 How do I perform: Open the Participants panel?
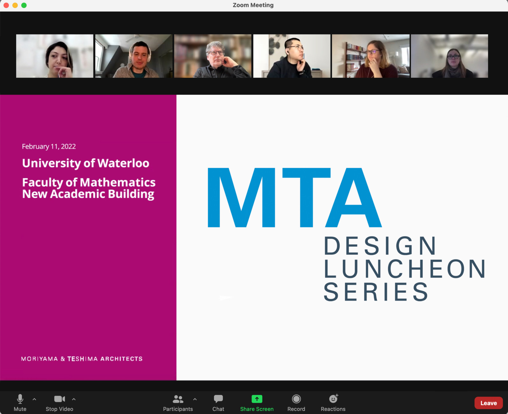pos(178,402)
